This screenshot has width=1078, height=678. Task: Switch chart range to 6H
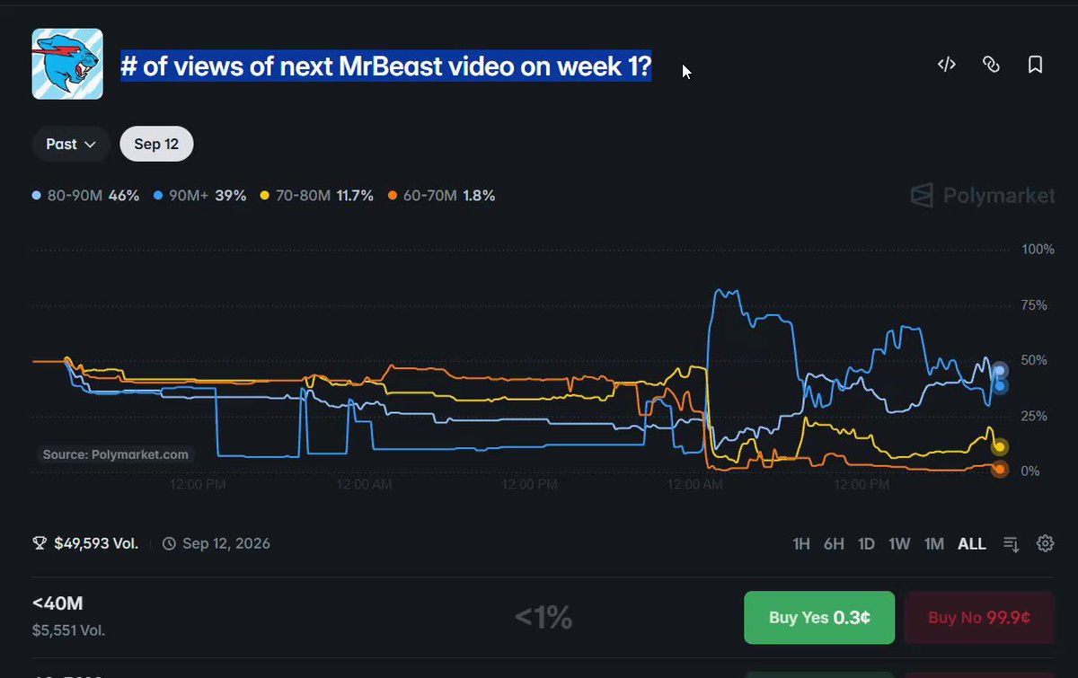pos(834,544)
